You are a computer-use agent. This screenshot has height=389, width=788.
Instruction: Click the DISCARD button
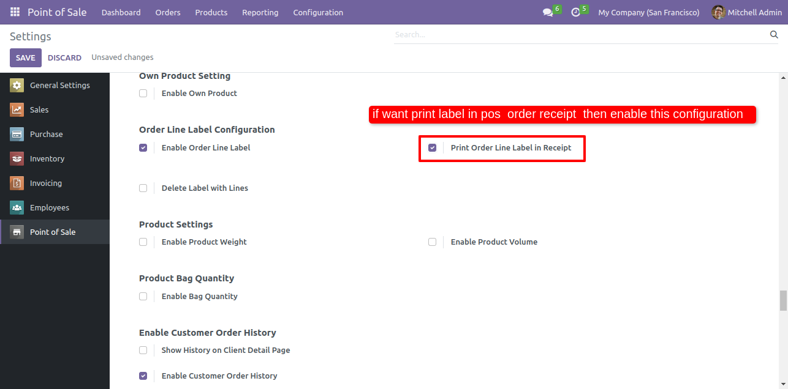click(x=64, y=57)
